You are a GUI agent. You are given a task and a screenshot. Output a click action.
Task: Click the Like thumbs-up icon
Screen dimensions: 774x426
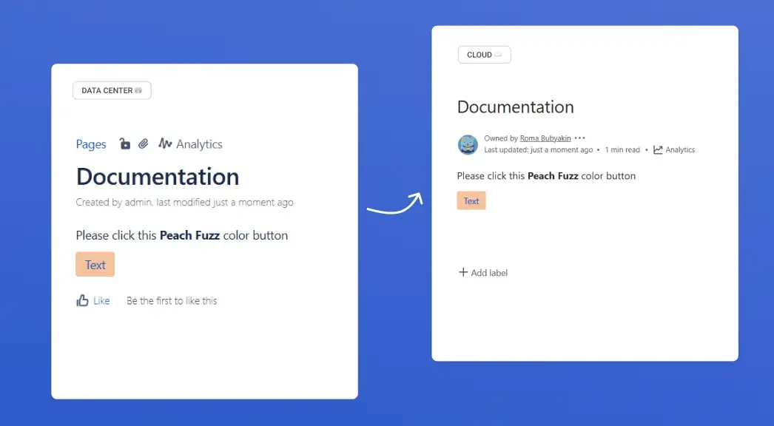click(82, 300)
